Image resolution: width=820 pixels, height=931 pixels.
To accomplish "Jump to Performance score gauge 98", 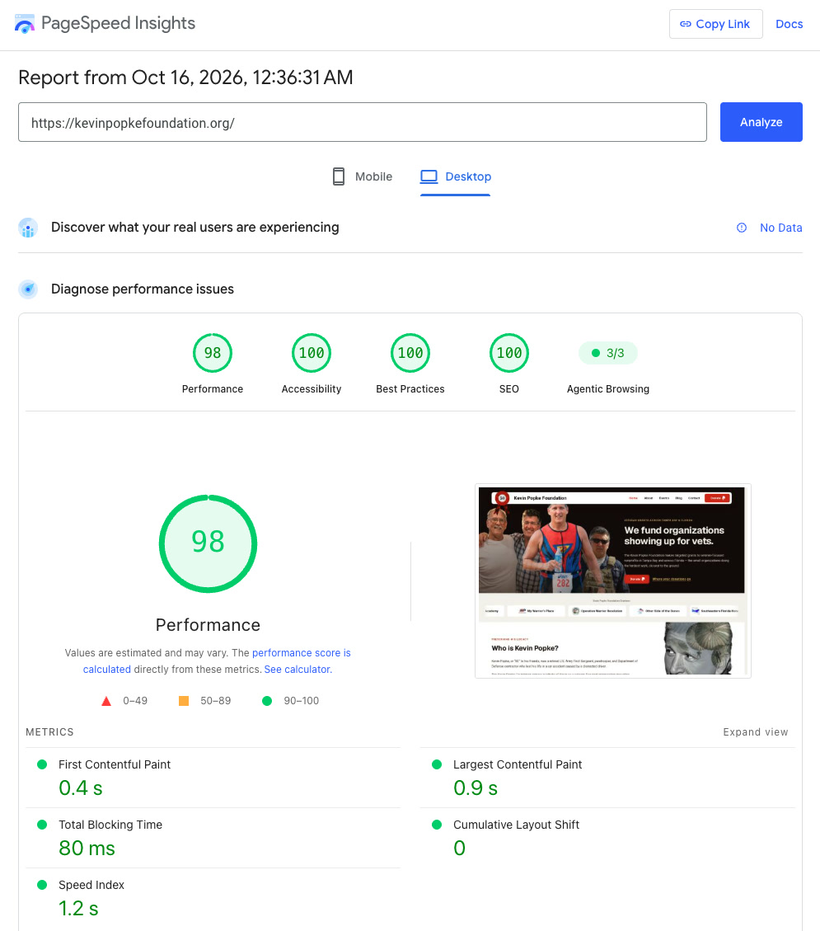I will 213,353.
